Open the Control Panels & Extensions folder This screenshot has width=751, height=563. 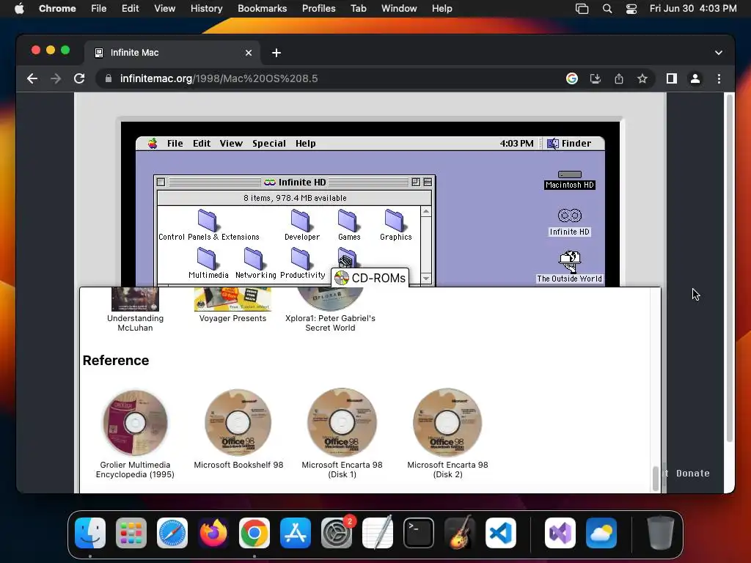208,221
